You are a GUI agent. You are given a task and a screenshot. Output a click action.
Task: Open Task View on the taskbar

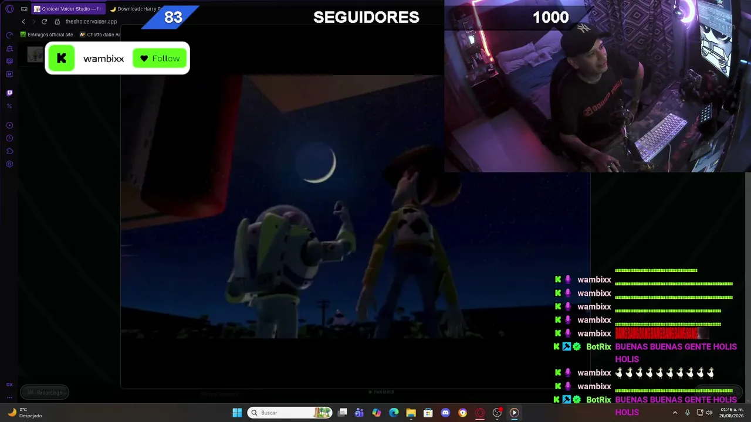(x=343, y=413)
